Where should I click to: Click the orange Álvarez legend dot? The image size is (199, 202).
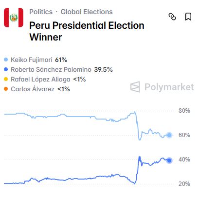point(6,89)
